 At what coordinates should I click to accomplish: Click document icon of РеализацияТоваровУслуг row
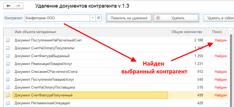pos(8,64)
